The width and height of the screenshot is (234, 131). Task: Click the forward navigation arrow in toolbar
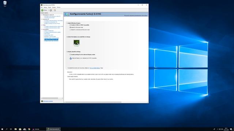51,10
